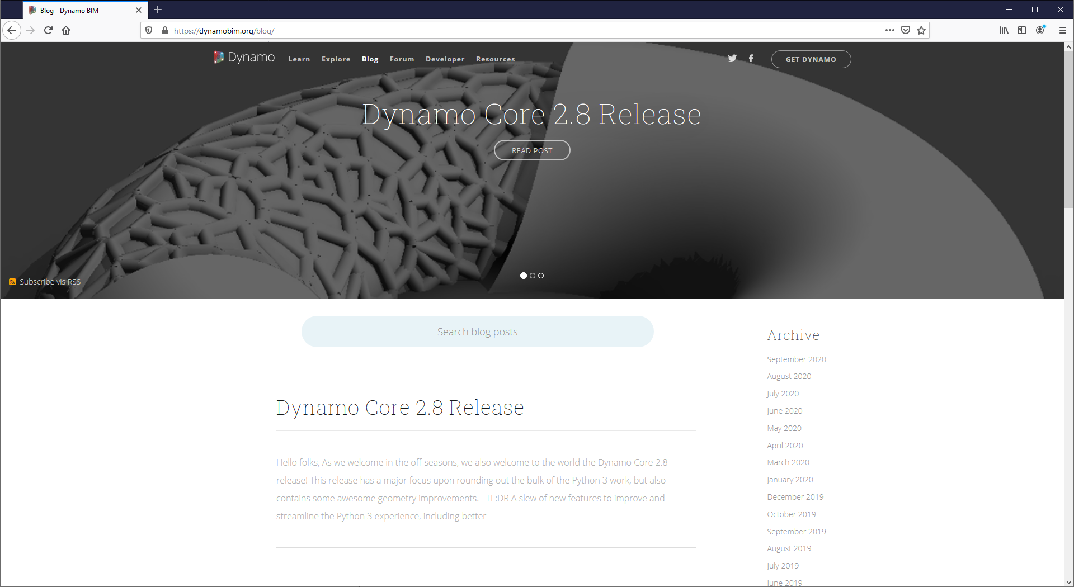Open Dynamo's Twitter page icon

click(732, 59)
